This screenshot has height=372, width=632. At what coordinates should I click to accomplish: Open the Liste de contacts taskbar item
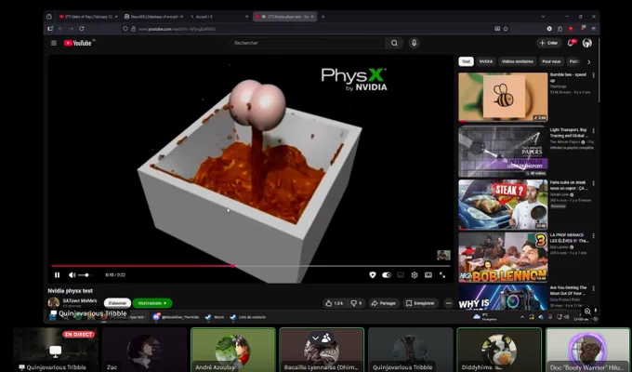point(247,317)
